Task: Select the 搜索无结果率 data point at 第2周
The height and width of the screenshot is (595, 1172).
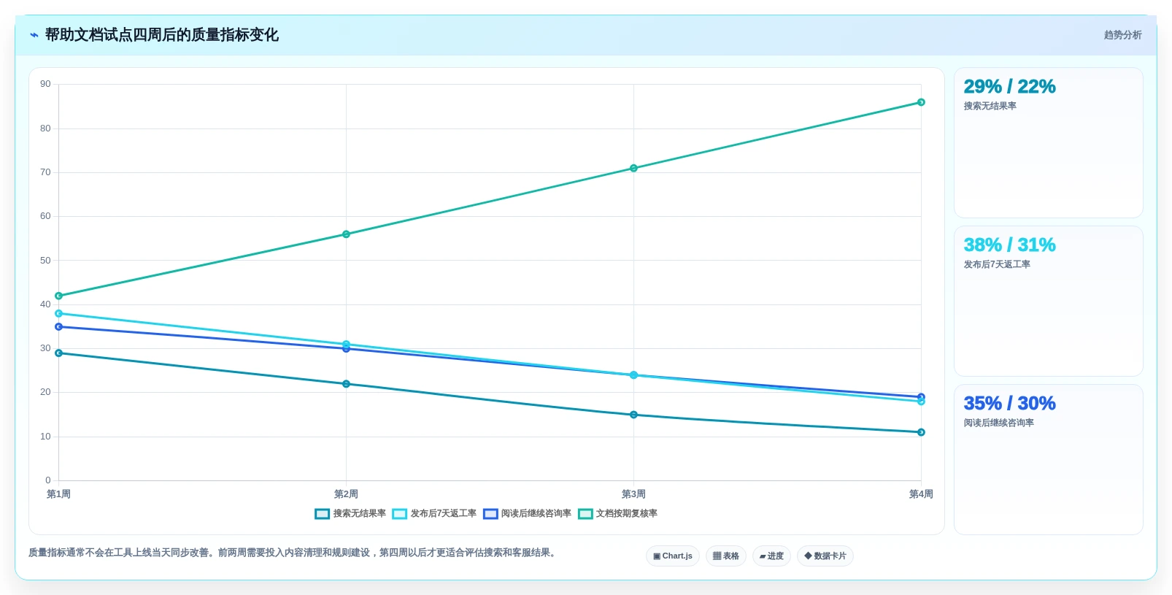Action: click(346, 384)
